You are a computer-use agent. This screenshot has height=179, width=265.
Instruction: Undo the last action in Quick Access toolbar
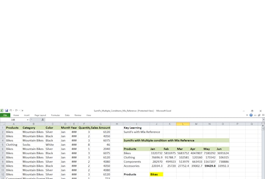point(11,110)
